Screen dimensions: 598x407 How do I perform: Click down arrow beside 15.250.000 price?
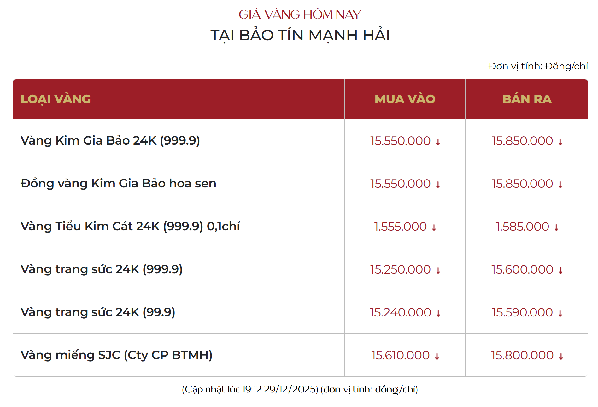click(x=438, y=271)
